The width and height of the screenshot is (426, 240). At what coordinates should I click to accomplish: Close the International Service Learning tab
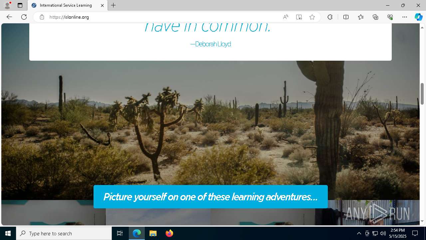[x=102, y=5]
